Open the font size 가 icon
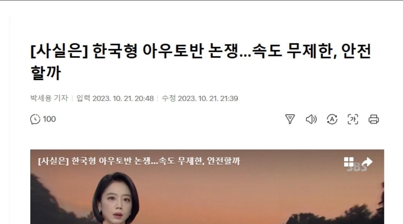 353,119
